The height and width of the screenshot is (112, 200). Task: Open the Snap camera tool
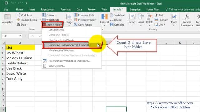click(22, 25)
